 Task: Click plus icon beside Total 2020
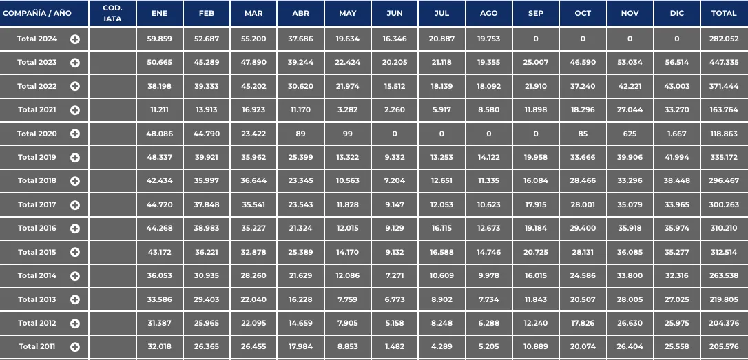pos(75,134)
